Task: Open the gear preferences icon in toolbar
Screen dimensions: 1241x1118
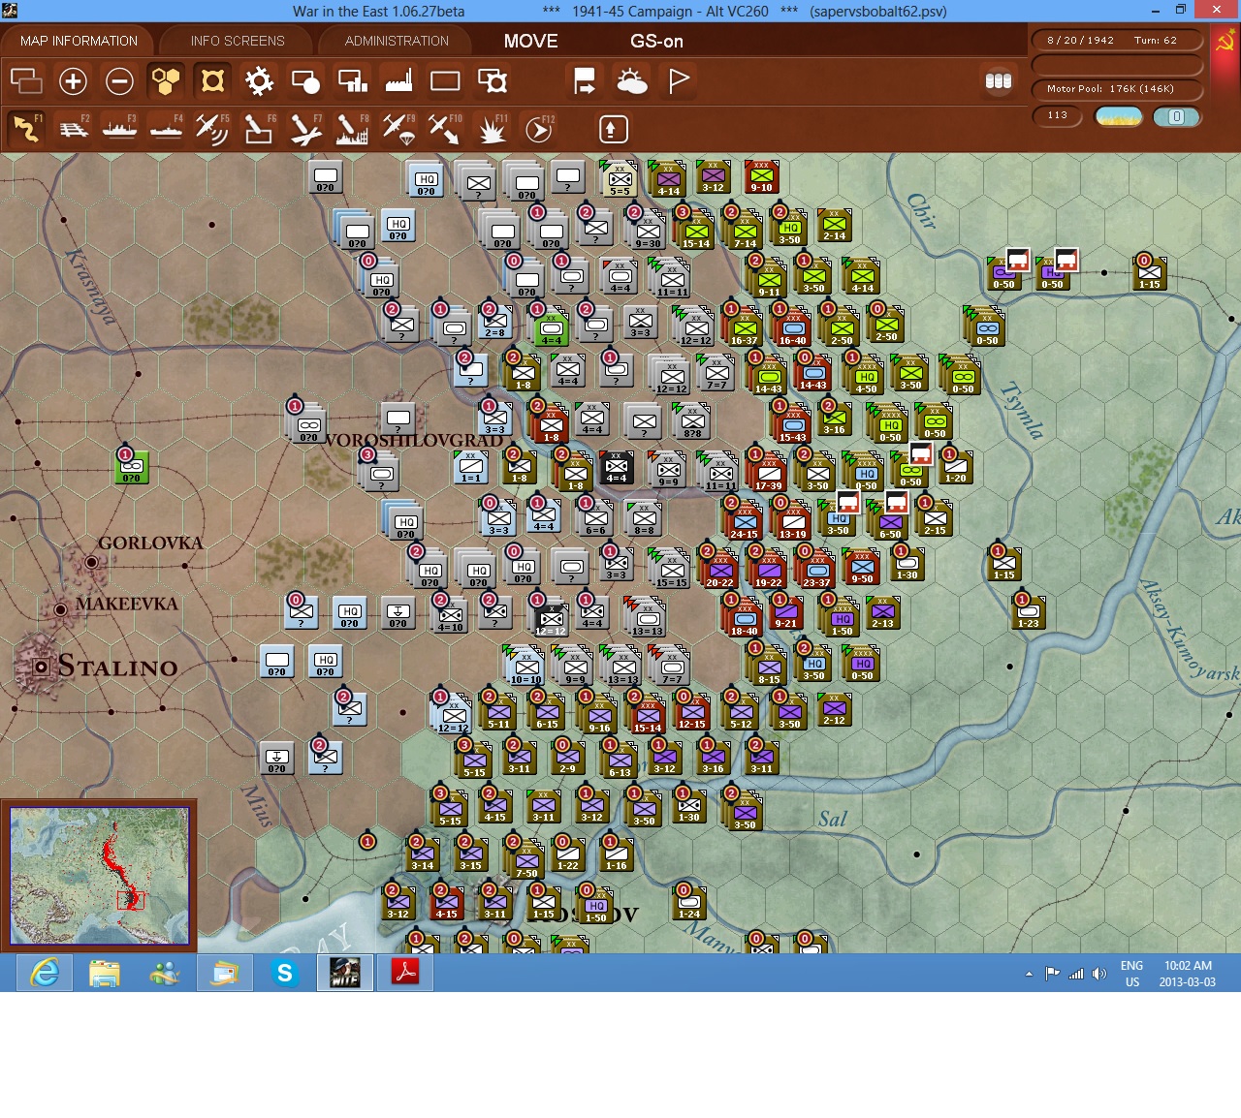Action: (259, 80)
